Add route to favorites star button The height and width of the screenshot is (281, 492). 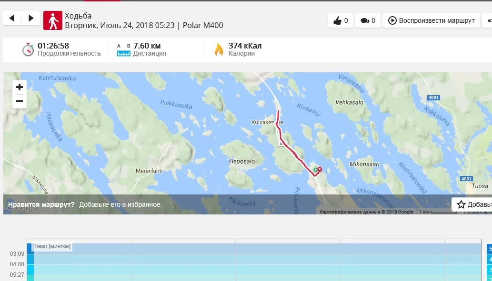(x=472, y=204)
